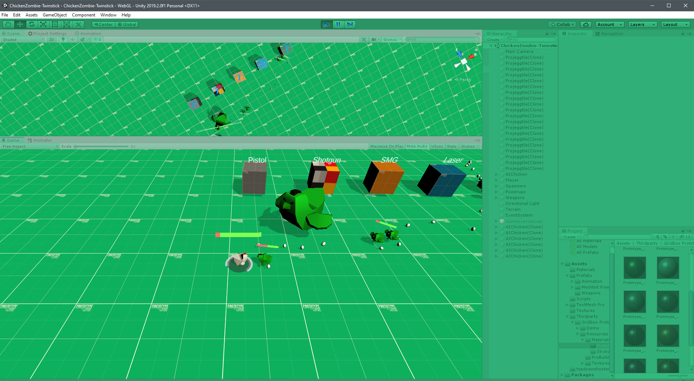Toggle hidden packages visibility count
Screen dimensions: 694x381
click(685, 237)
